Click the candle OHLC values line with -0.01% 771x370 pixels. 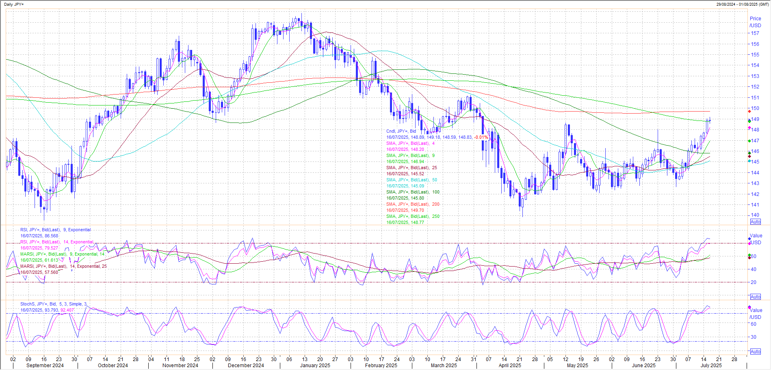437,138
